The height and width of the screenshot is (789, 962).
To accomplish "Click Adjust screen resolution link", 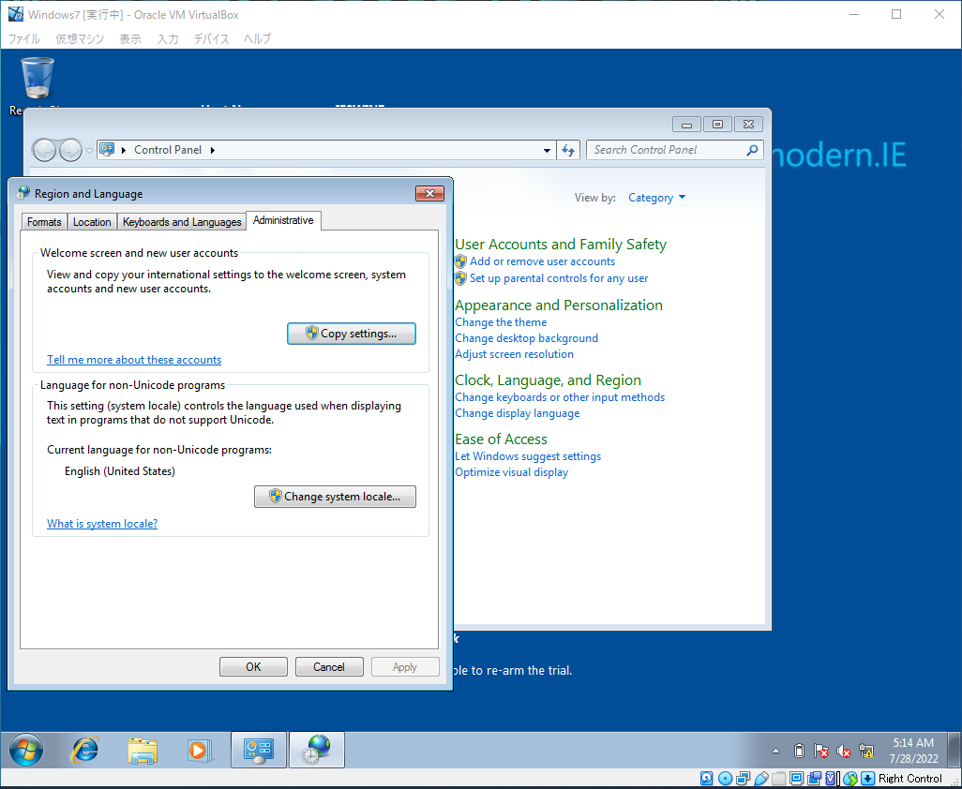I will click(x=514, y=354).
